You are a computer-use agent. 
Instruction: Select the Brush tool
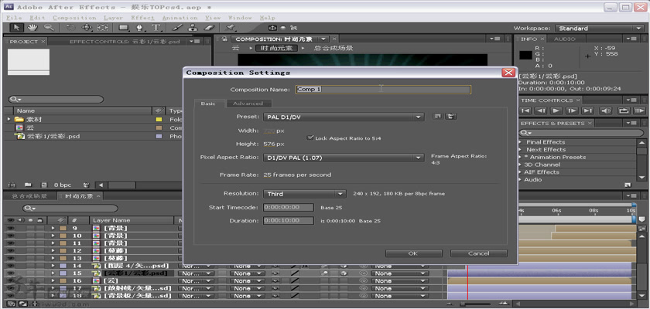click(177, 28)
